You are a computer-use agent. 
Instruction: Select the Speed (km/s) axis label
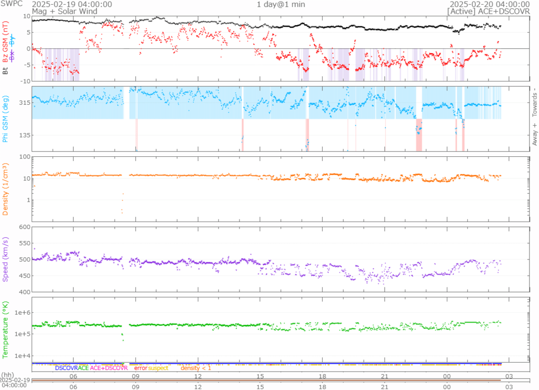5,259
